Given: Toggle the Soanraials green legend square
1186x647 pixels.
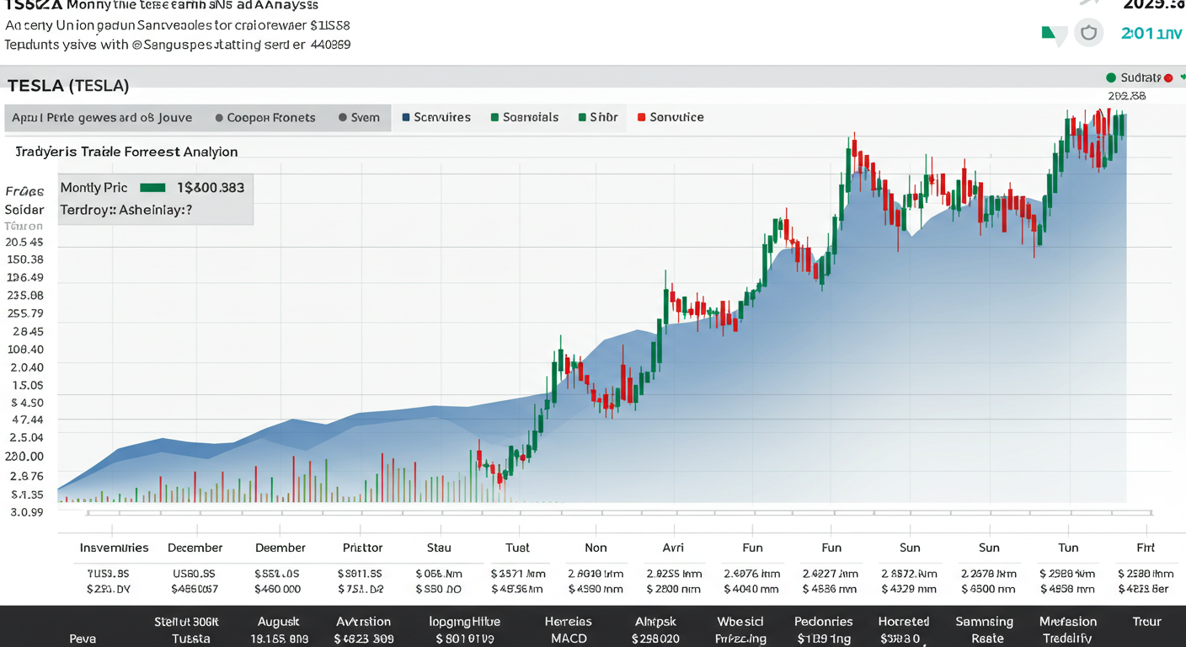Looking at the screenshot, I should tap(495, 117).
